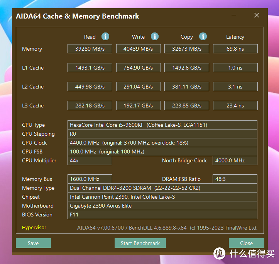The image size is (279, 264).
Task: Click the North Bridge Clock value 4000.0 MHz
Action: (x=235, y=160)
